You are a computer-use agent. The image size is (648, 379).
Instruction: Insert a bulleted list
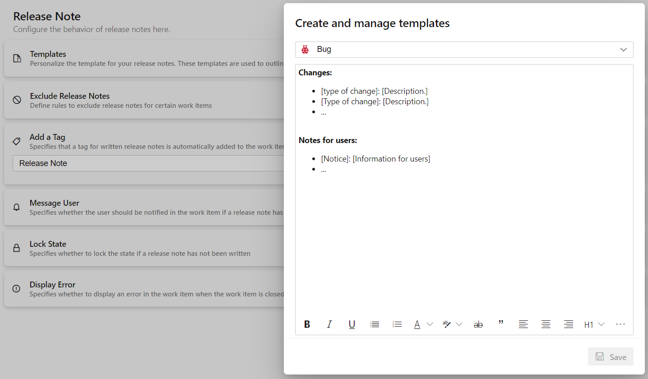(x=375, y=324)
